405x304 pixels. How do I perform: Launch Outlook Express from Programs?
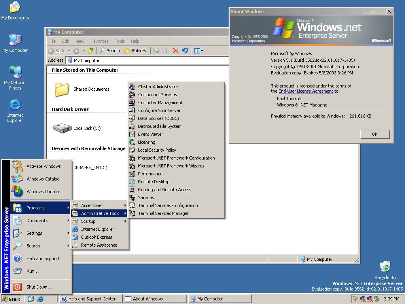point(99,237)
